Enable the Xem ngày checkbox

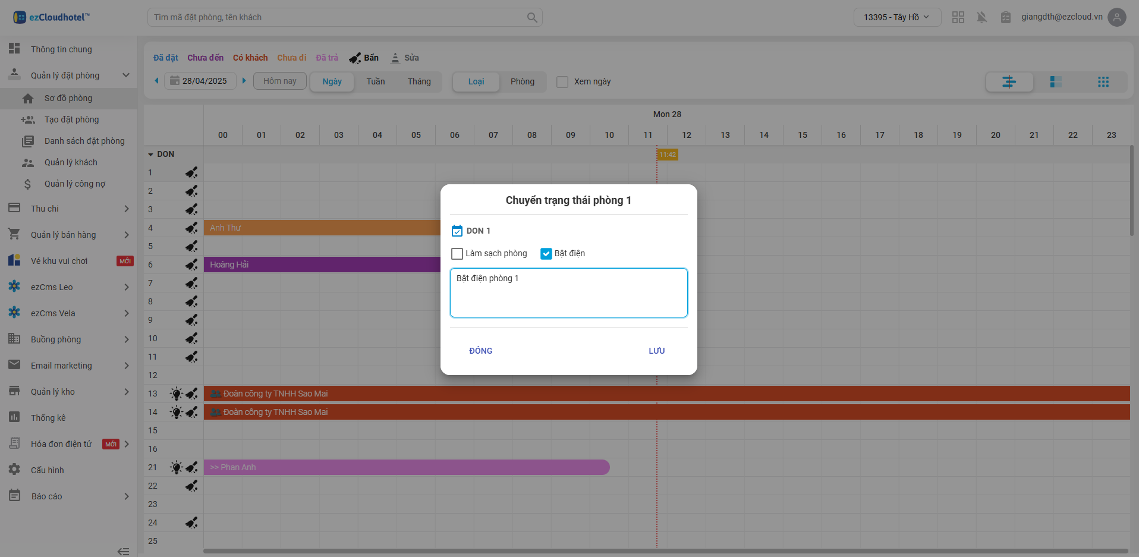[562, 82]
